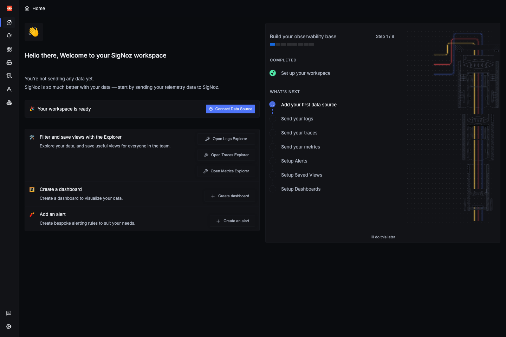The height and width of the screenshot is (337, 506).
Task: Click the Add an alert title
Action: coord(53,214)
